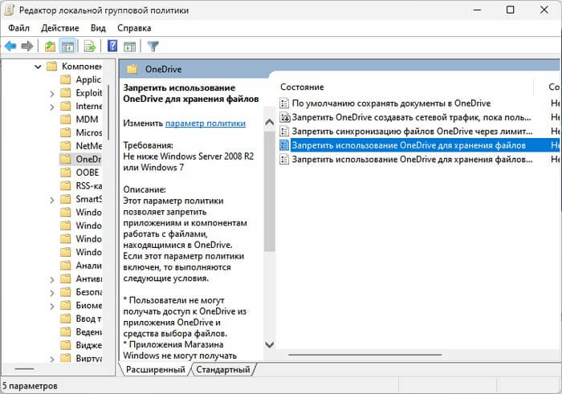Click the tree pane horizontal scrollbar
The width and height of the screenshot is (562, 394).
(x=24, y=368)
